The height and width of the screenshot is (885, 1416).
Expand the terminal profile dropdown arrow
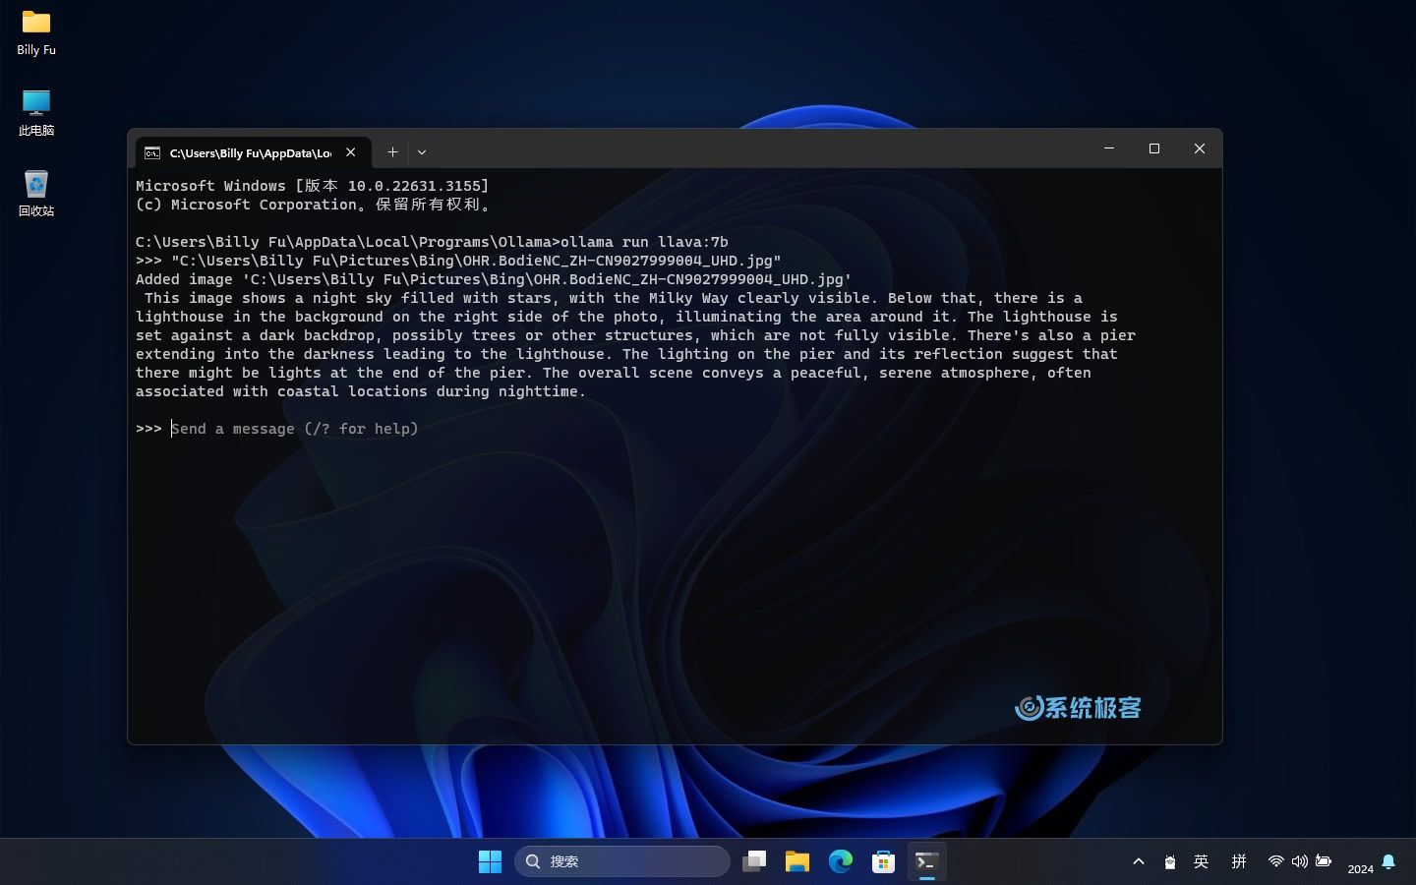(422, 152)
